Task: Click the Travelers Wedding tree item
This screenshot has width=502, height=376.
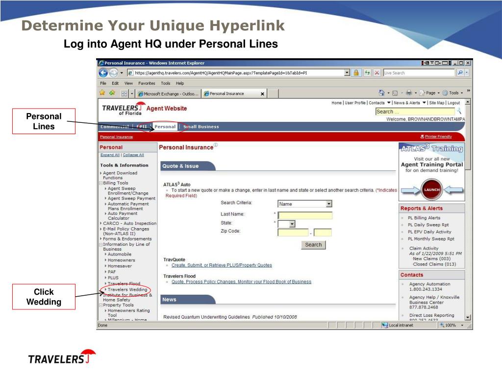Action: (127, 289)
